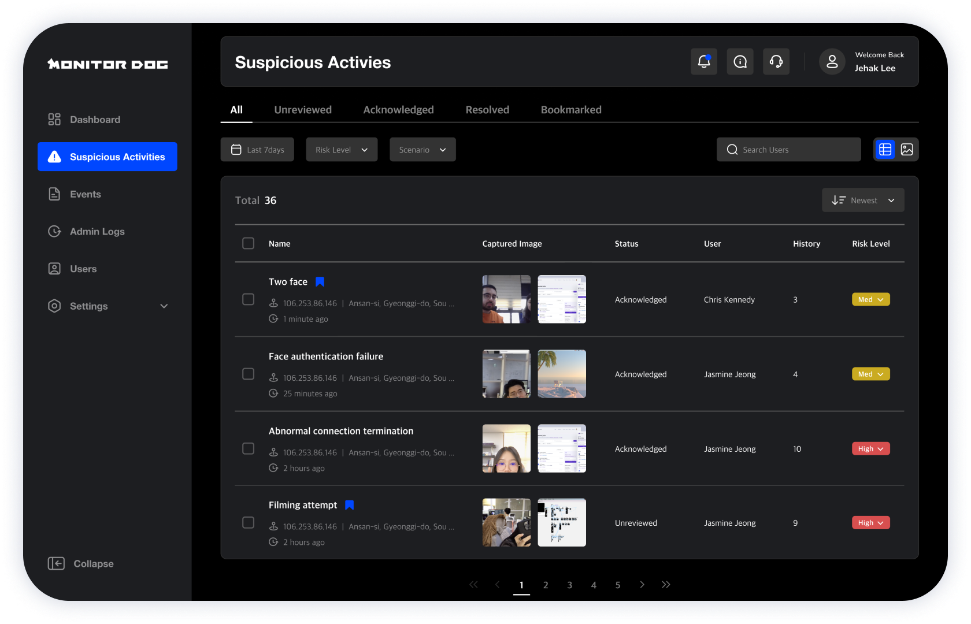Click the Last 7days date filter button
This screenshot has height=624, width=971.
tap(257, 150)
